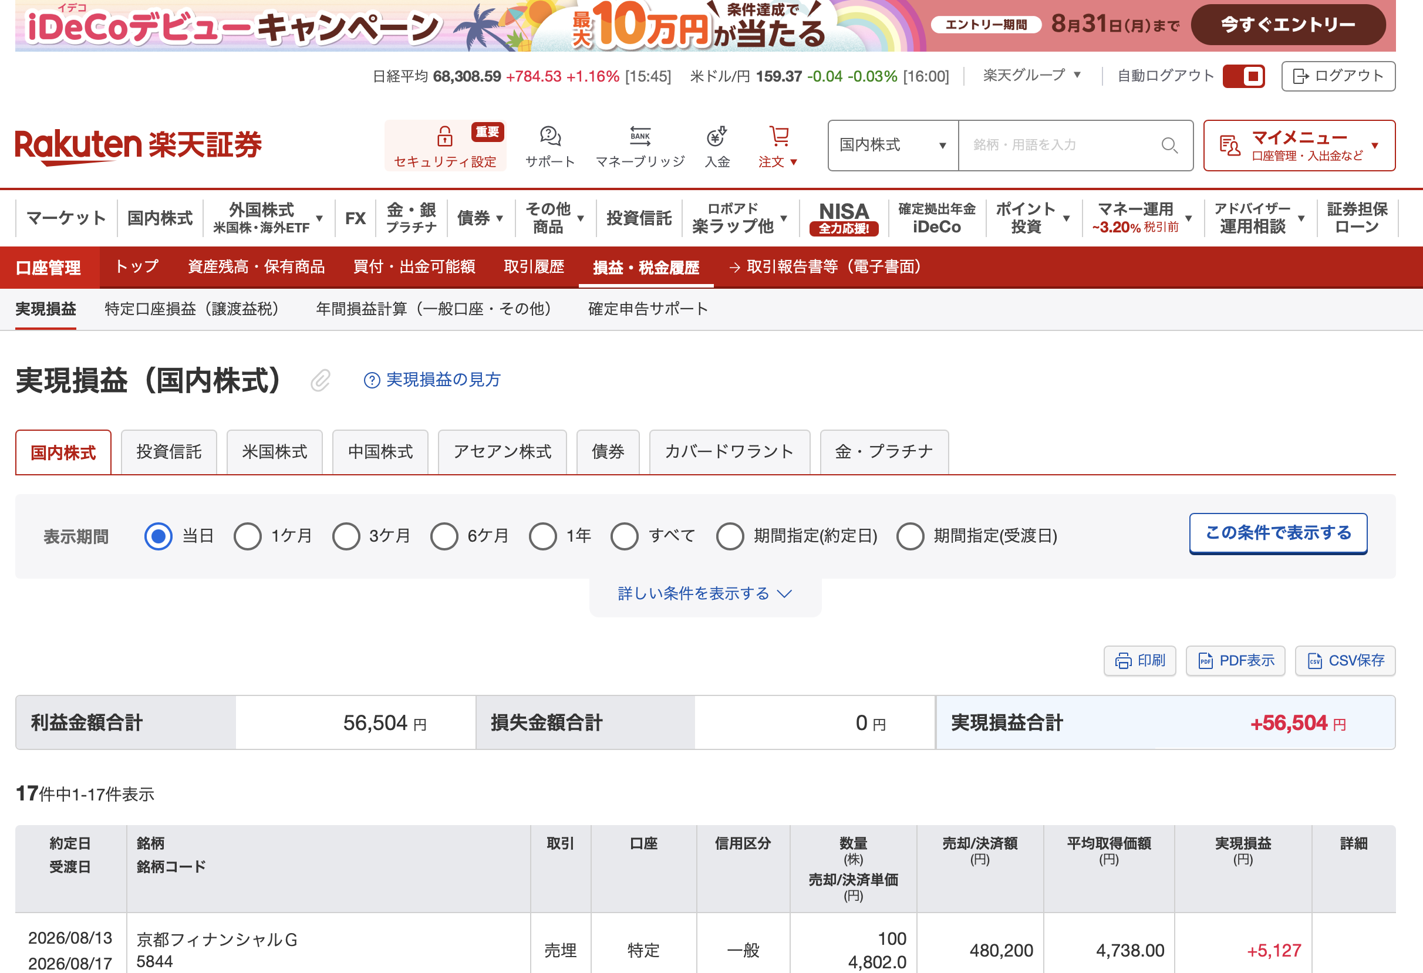This screenshot has width=1423, height=973.
Task: Open the アドバイザー運用相談 dropdown
Action: coord(1260,218)
